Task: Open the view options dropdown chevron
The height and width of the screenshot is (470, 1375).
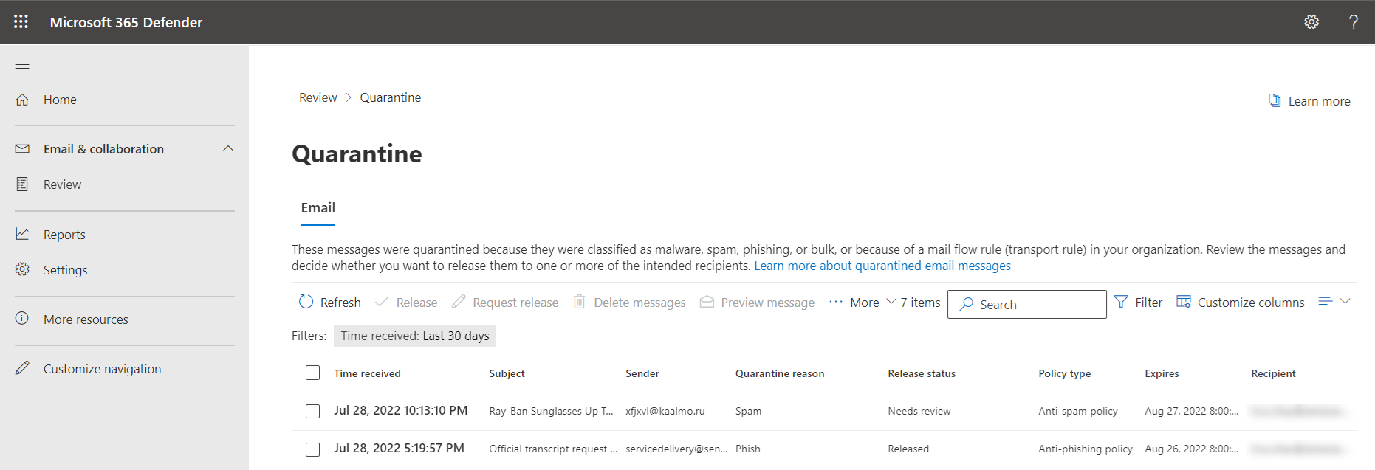Action: tap(1345, 301)
